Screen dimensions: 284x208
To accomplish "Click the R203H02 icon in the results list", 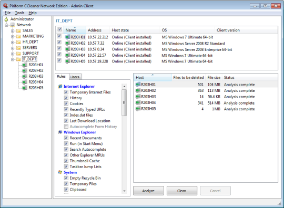I will click(x=138, y=90).
